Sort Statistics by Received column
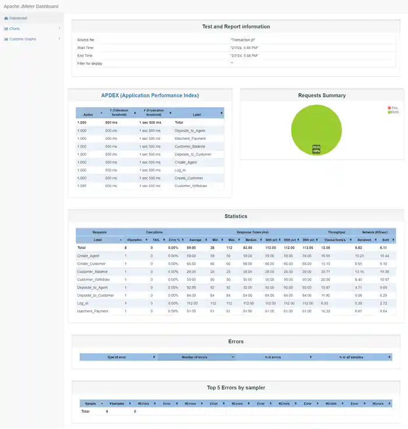The height and width of the screenshot is (429, 408). 366,240
